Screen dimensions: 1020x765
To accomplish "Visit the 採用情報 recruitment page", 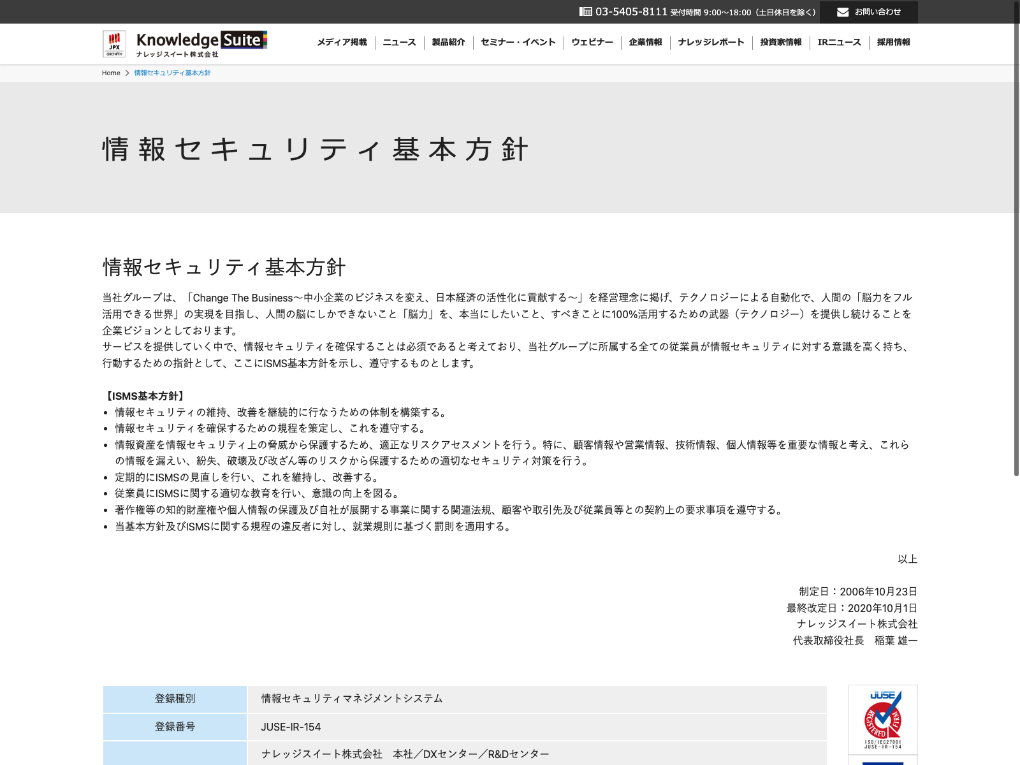I will pyautogui.click(x=893, y=43).
